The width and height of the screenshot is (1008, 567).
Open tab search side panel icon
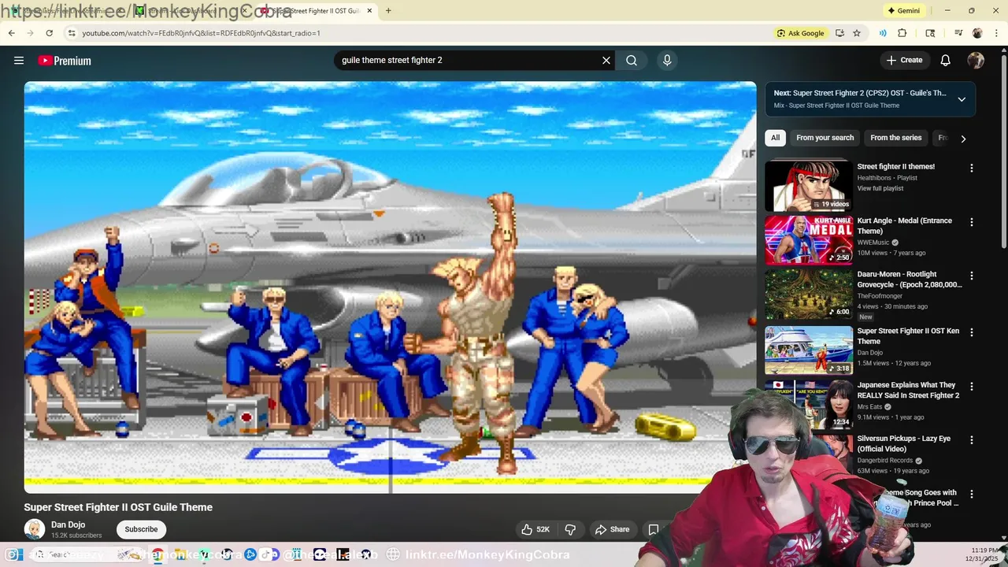(x=930, y=33)
